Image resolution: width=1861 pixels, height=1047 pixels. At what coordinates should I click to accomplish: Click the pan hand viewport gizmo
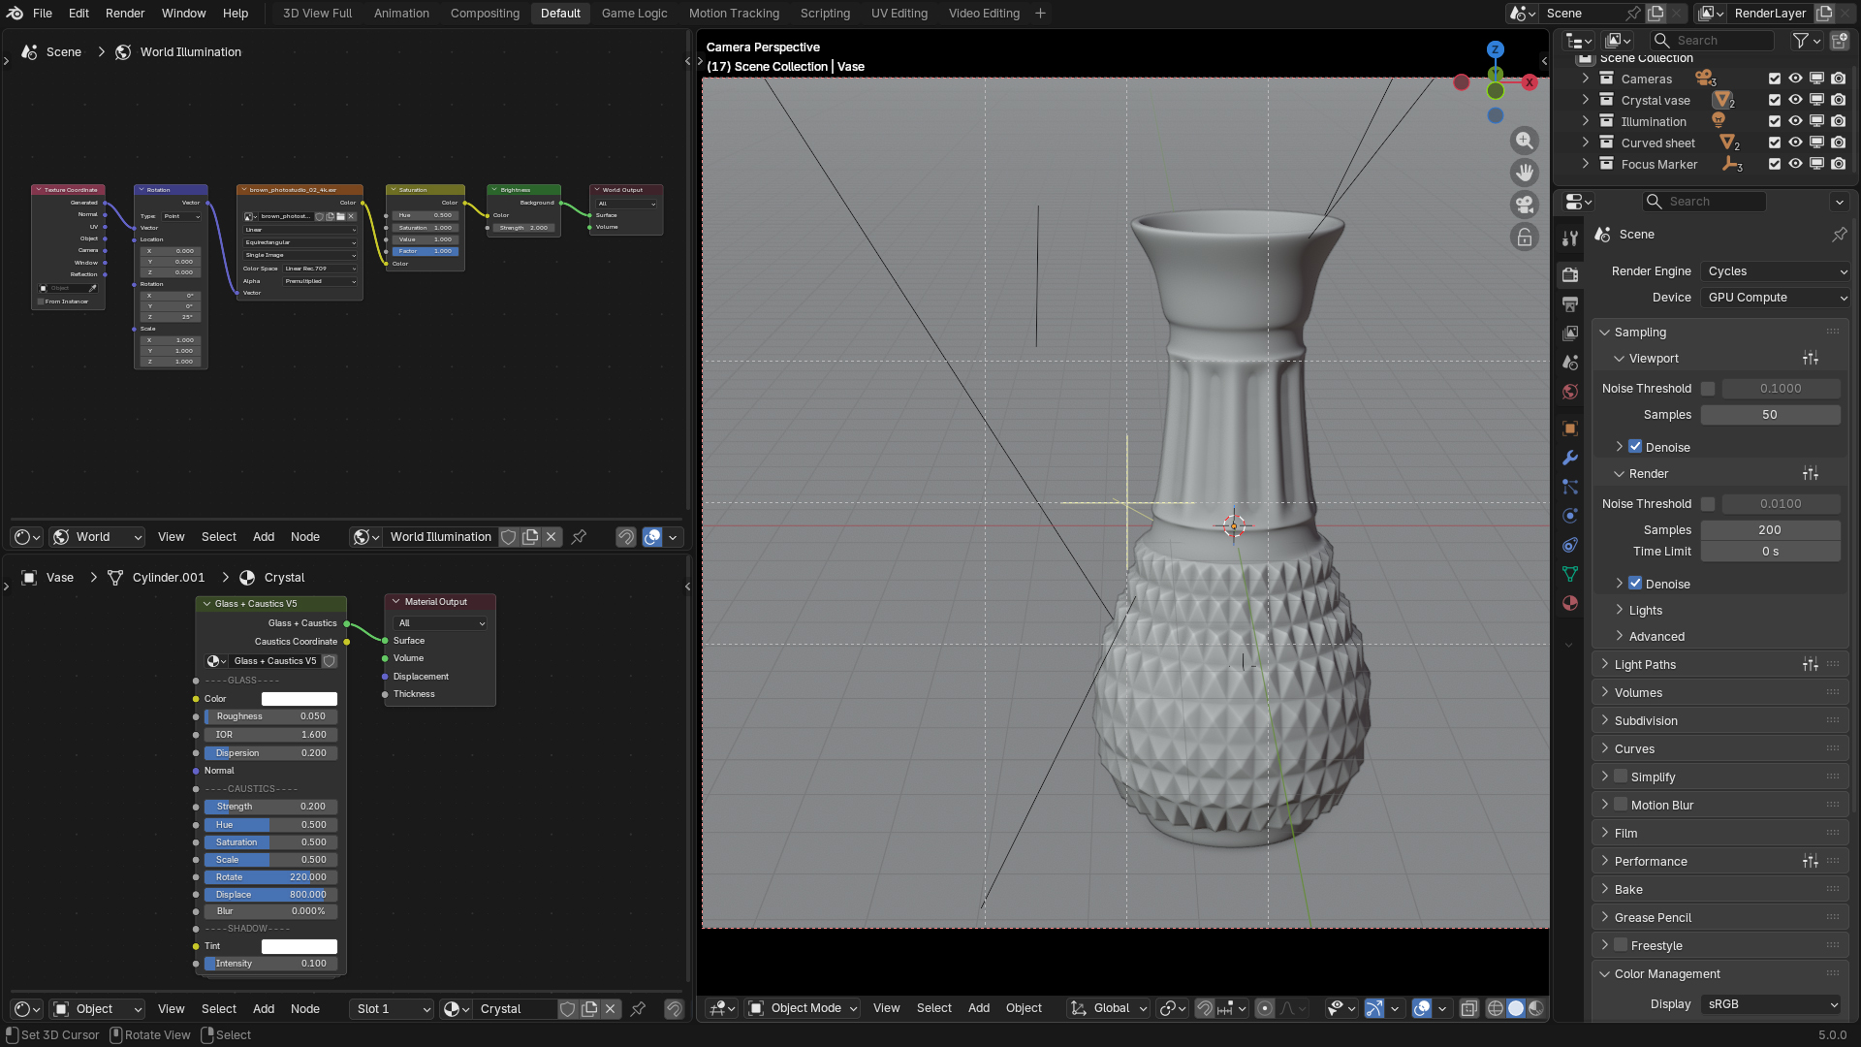point(1525,173)
